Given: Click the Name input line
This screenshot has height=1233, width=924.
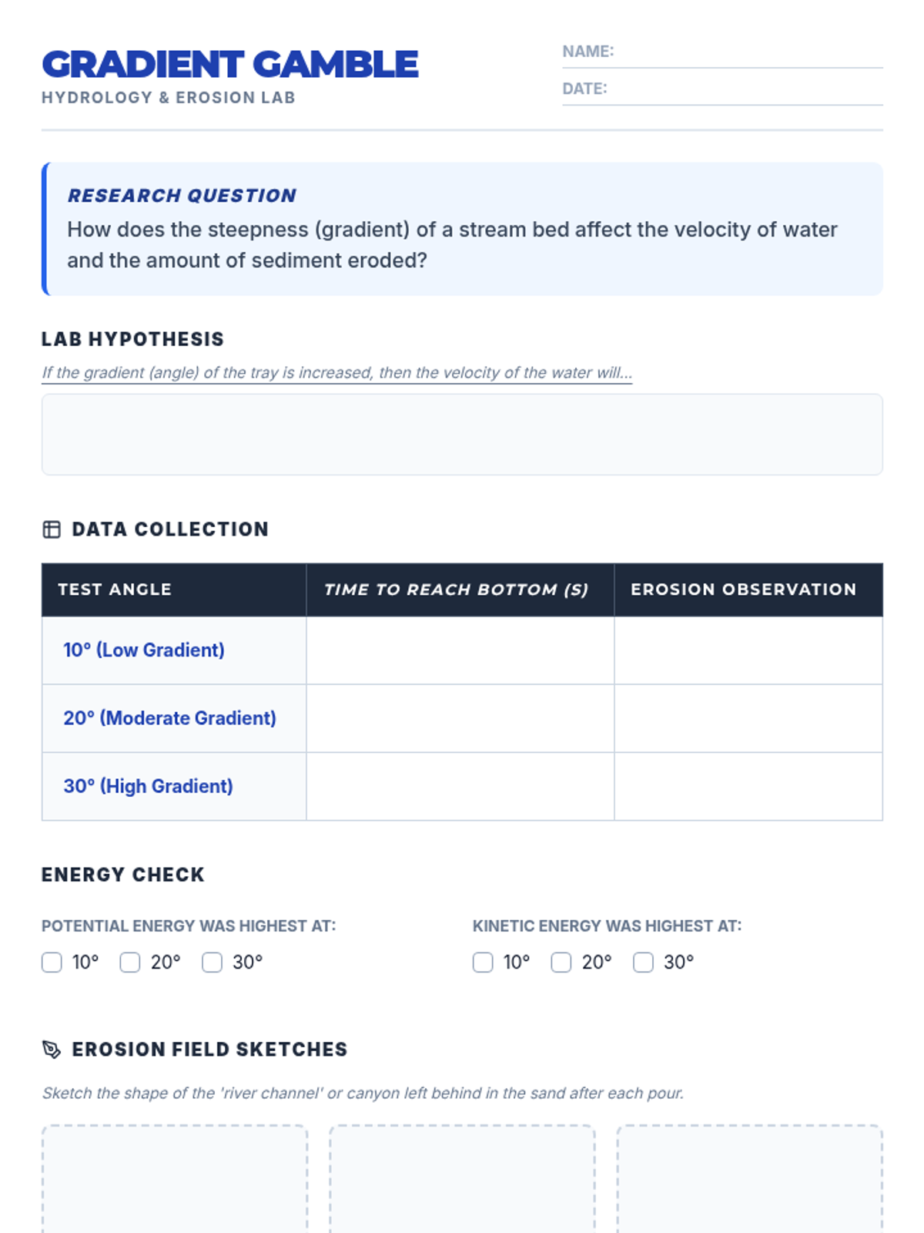Looking at the screenshot, I should point(747,54).
